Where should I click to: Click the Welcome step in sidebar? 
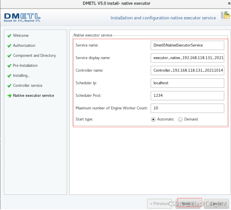[x=21, y=35]
